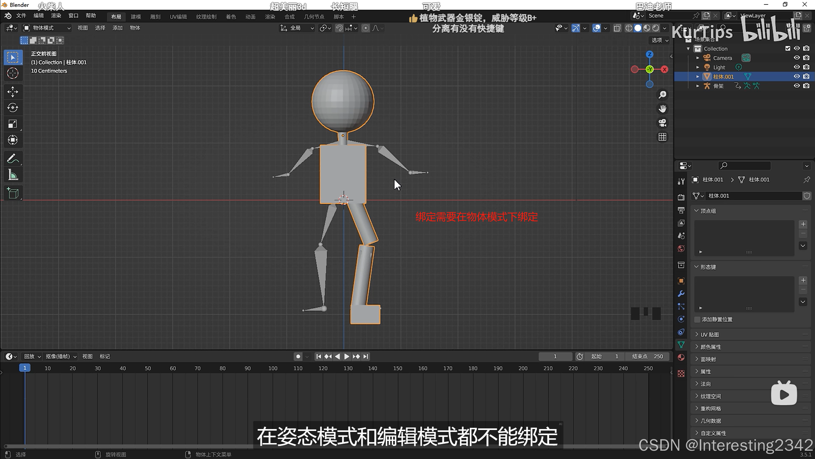The image size is (815, 459).
Task: Open the 文件 menu
Action: pos(21,16)
